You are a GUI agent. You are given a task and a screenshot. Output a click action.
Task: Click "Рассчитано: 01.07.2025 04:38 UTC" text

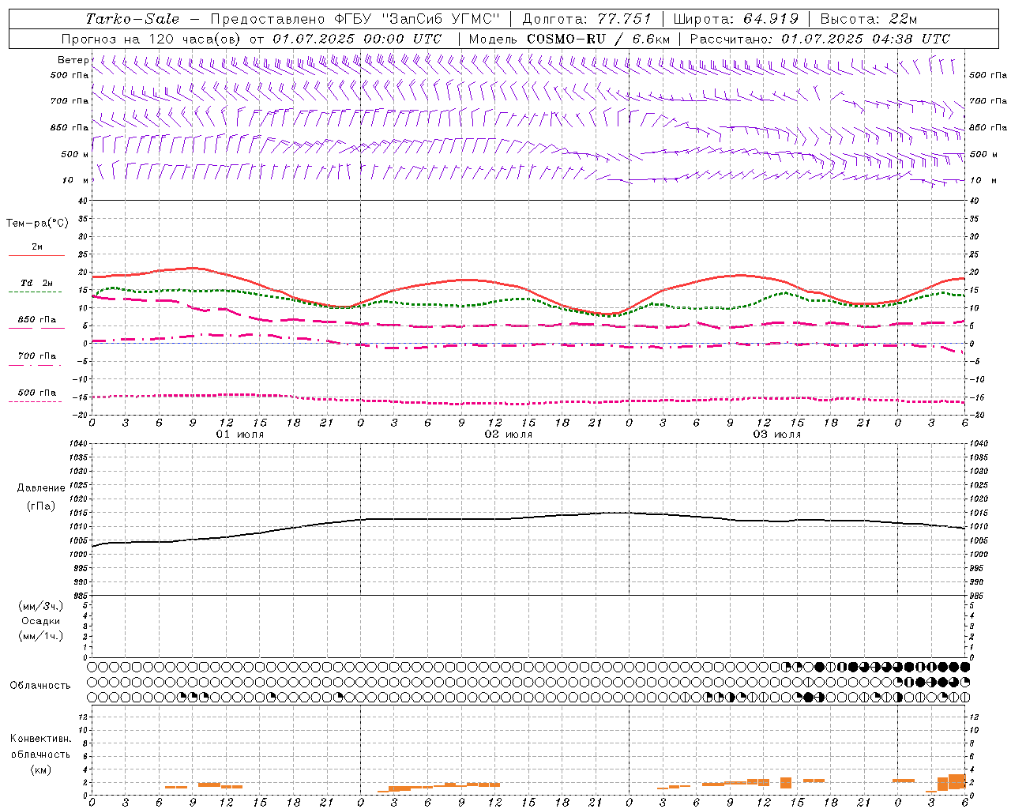820,39
